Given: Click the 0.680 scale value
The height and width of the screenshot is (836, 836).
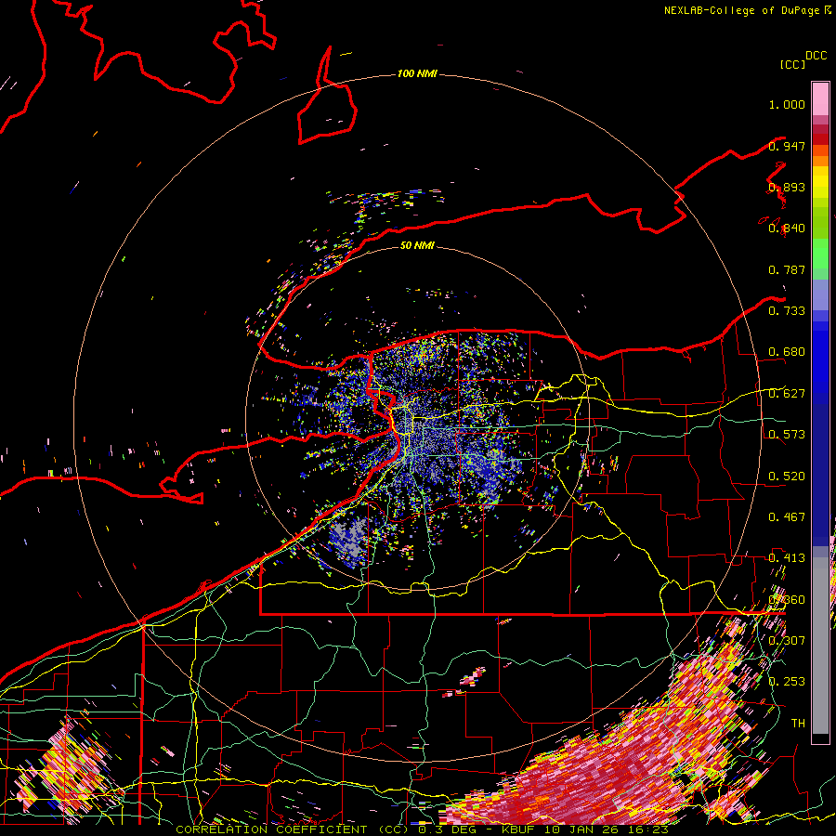Looking at the screenshot, I should 787,352.
